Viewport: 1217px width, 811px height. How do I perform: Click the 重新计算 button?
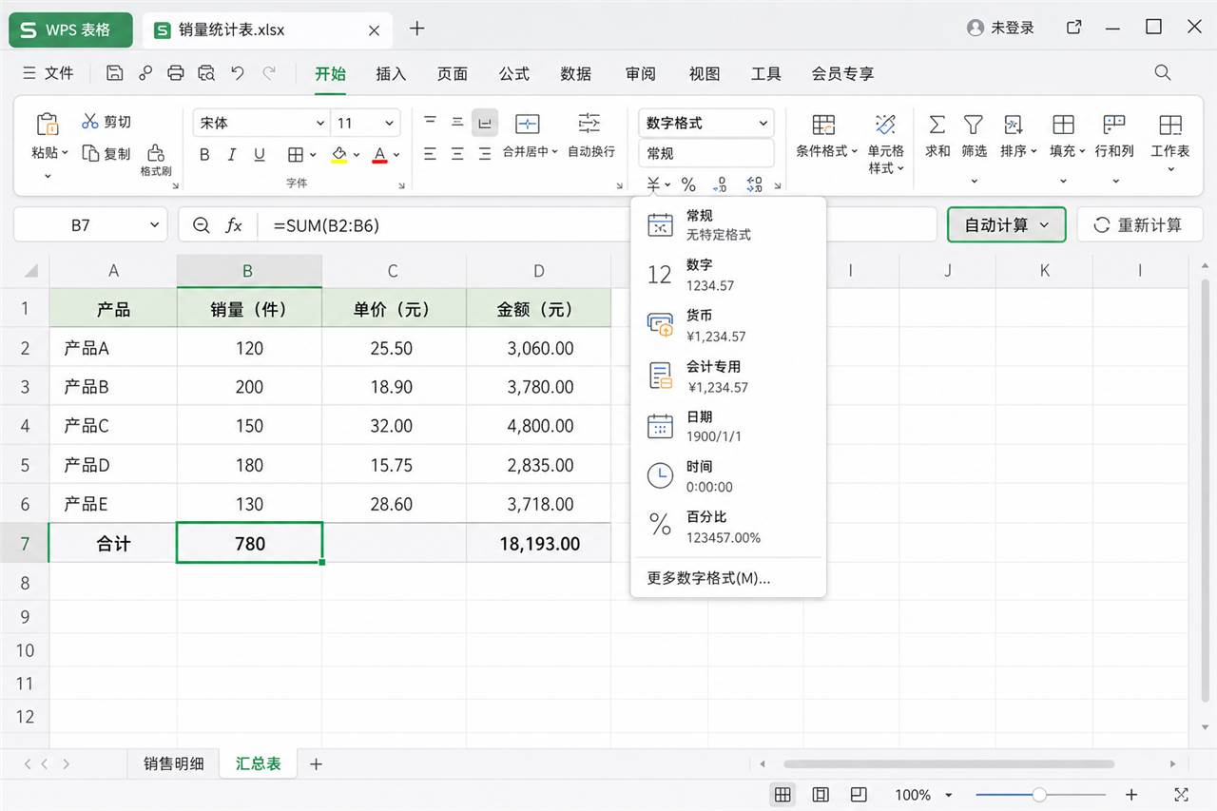1139,225
